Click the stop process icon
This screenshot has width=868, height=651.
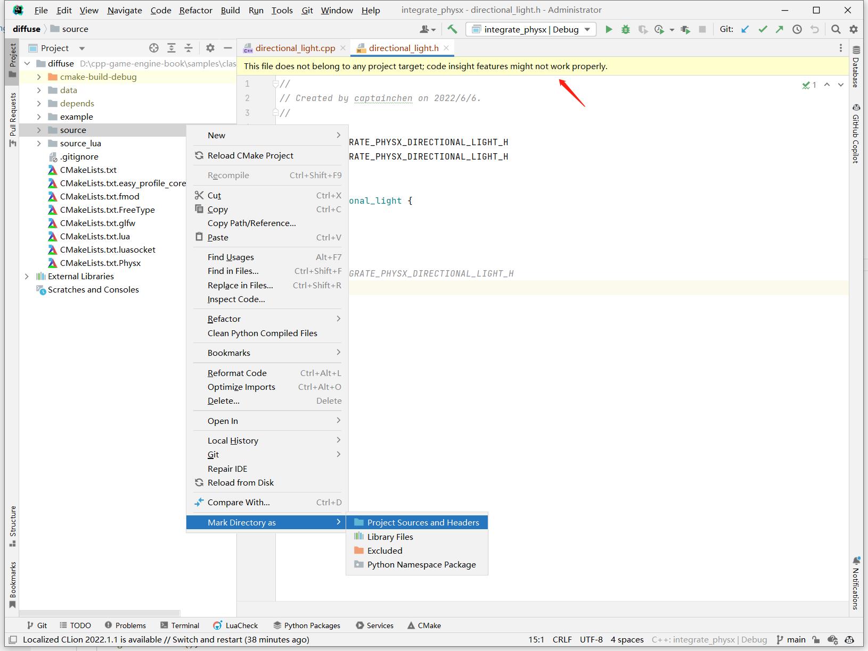coord(702,29)
